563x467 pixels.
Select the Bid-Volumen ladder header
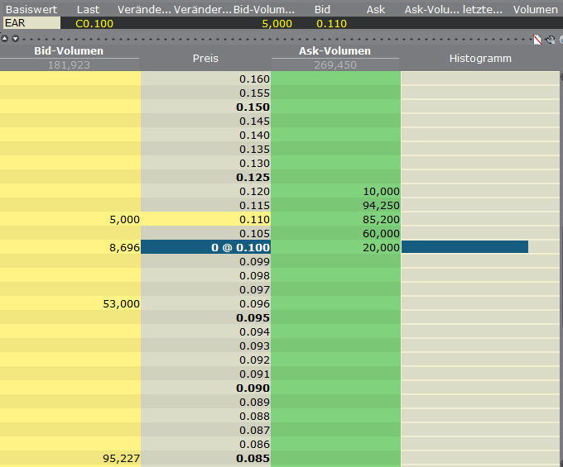[x=69, y=51]
